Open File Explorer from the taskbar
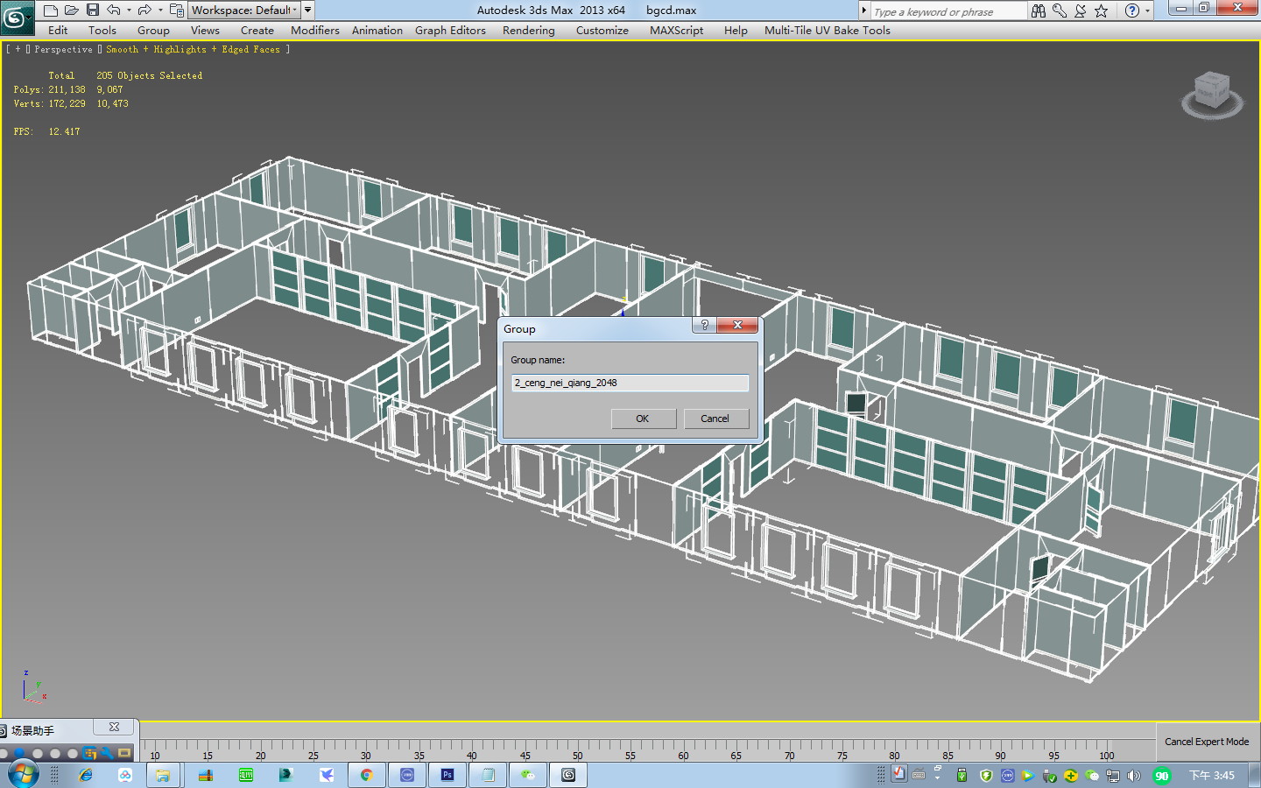The width and height of the screenshot is (1261, 788). tap(162, 775)
